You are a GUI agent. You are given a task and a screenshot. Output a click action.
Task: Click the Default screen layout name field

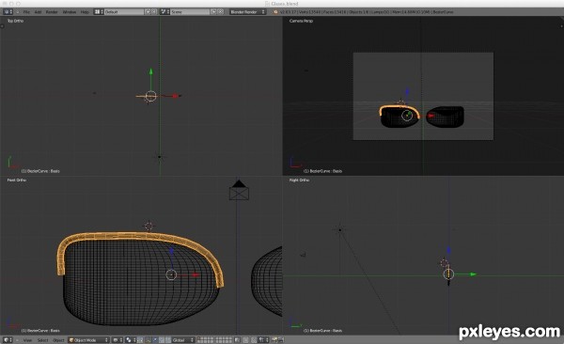coord(124,12)
